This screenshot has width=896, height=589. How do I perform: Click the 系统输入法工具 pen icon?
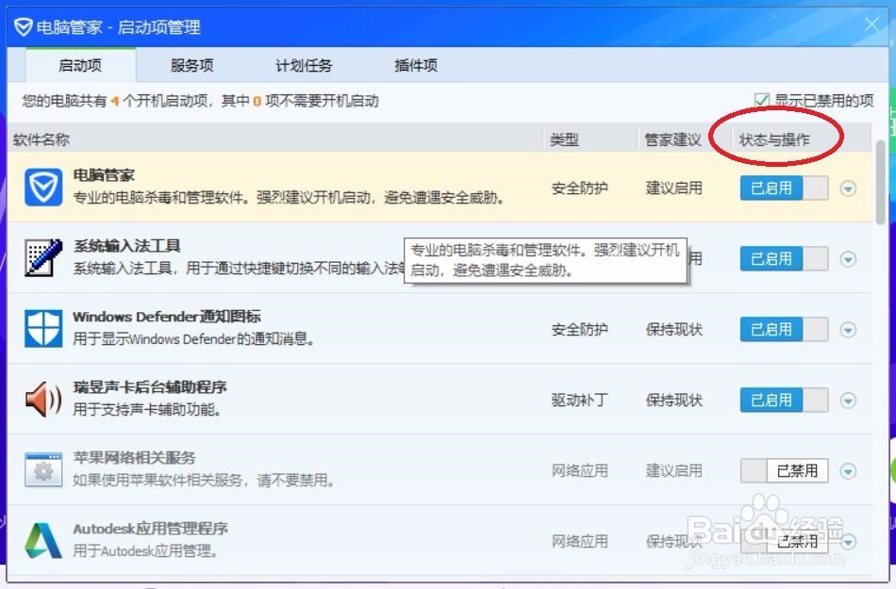coord(43,258)
